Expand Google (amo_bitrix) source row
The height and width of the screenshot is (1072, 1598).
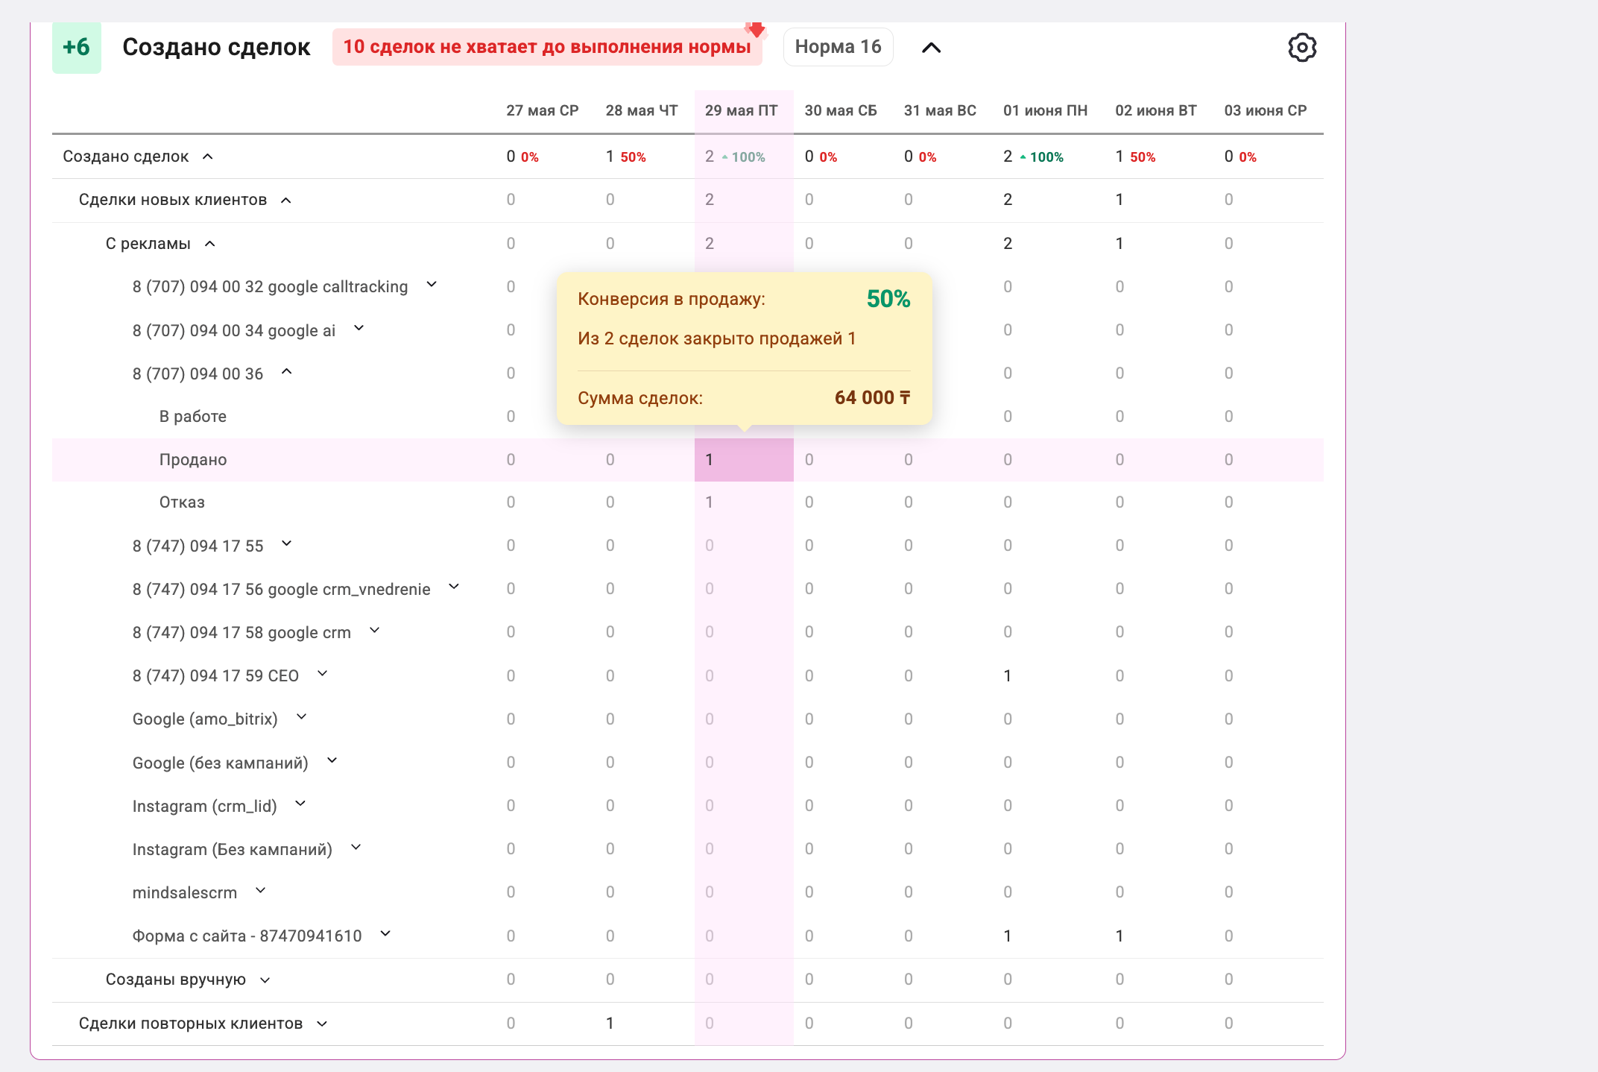[302, 717]
